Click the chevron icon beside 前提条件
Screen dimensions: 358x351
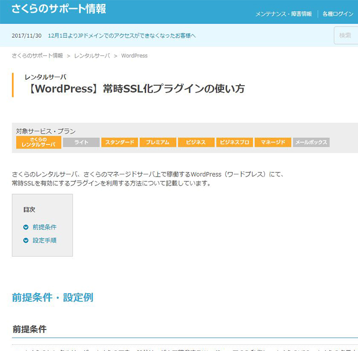coord(26,227)
